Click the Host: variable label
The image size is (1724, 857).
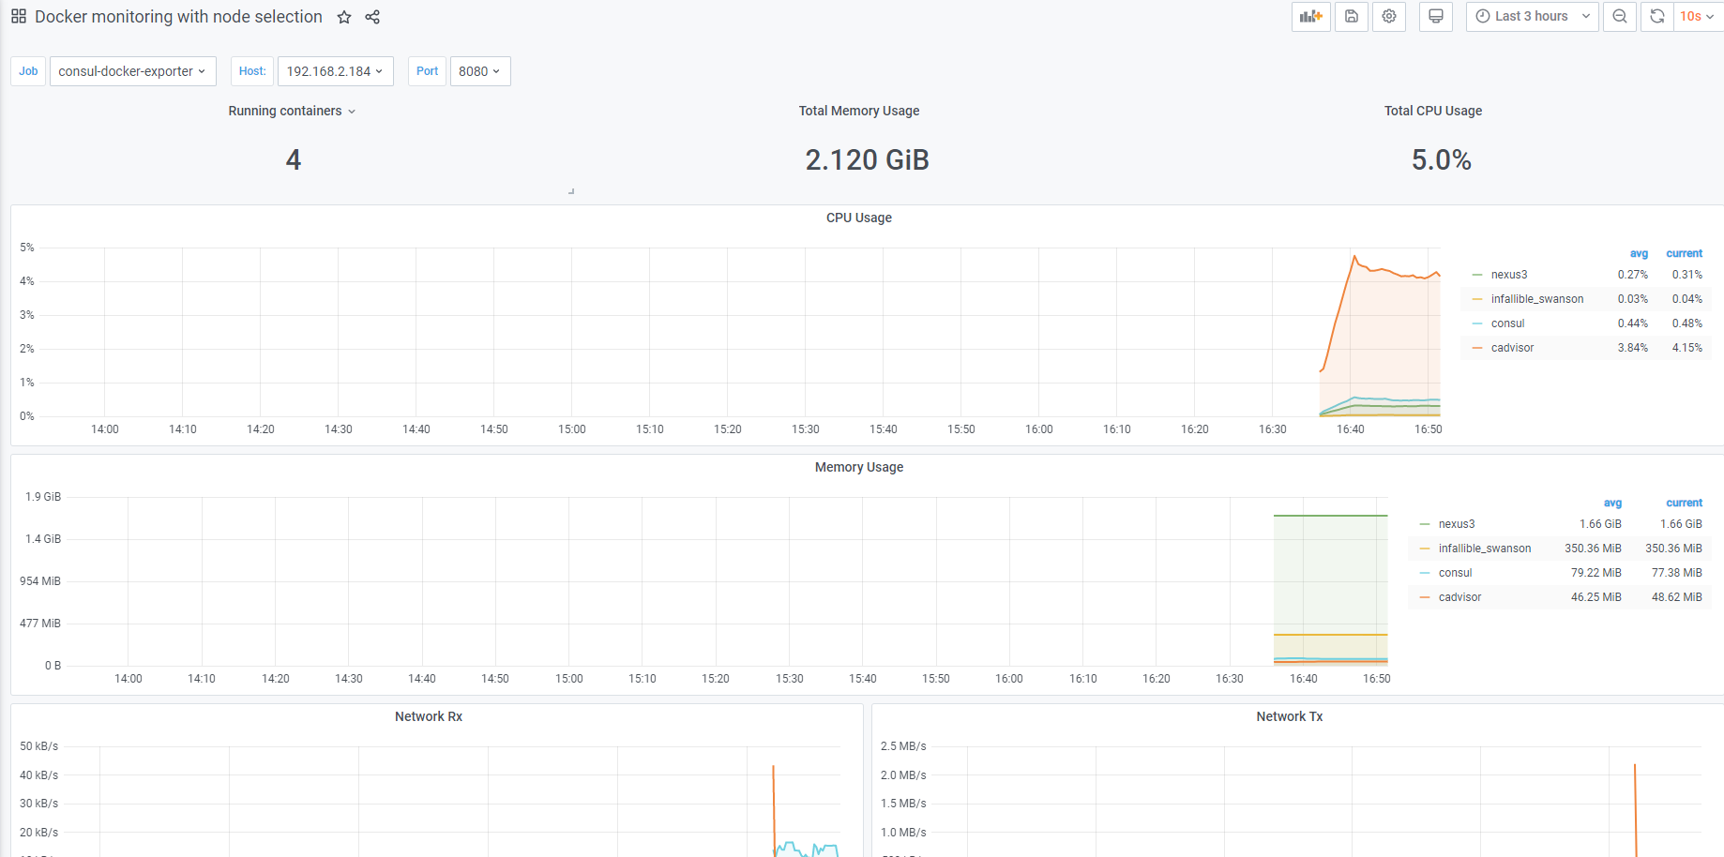coord(252,71)
